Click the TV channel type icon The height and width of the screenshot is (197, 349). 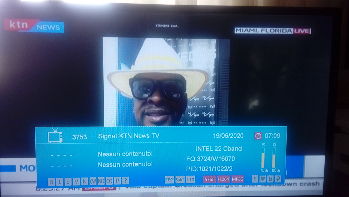(x=55, y=135)
